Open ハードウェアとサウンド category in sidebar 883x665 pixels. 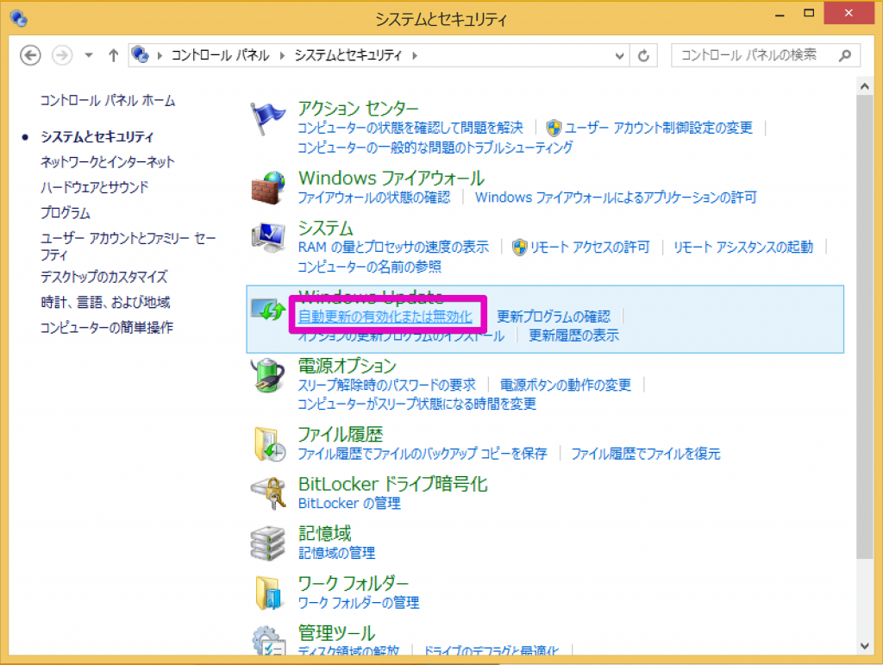(95, 187)
